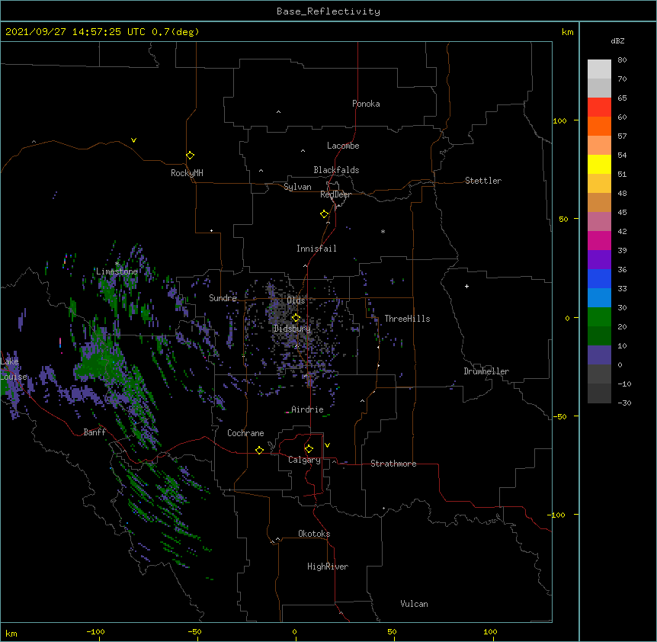Click the Olds city label
This screenshot has height=642, width=657.
click(x=296, y=300)
